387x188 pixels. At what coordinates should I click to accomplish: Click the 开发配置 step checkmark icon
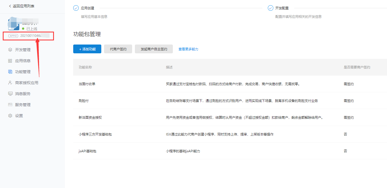[x=270, y=8]
